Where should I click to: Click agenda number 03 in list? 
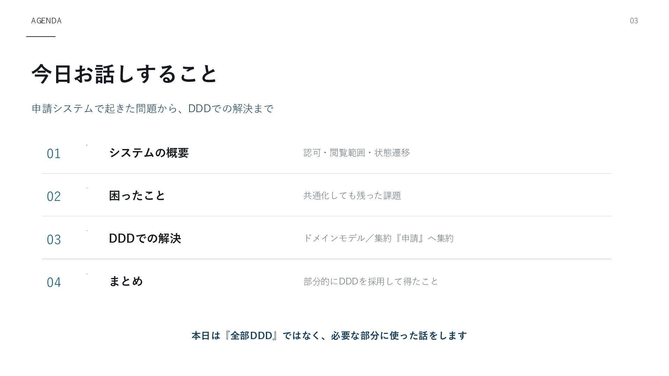point(54,240)
